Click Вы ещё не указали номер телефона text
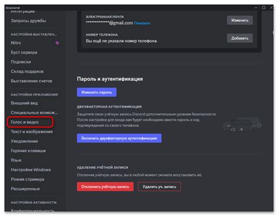 coord(121,41)
